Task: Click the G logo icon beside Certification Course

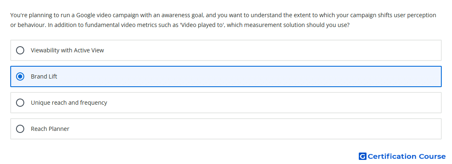Action: click(x=362, y=156)
